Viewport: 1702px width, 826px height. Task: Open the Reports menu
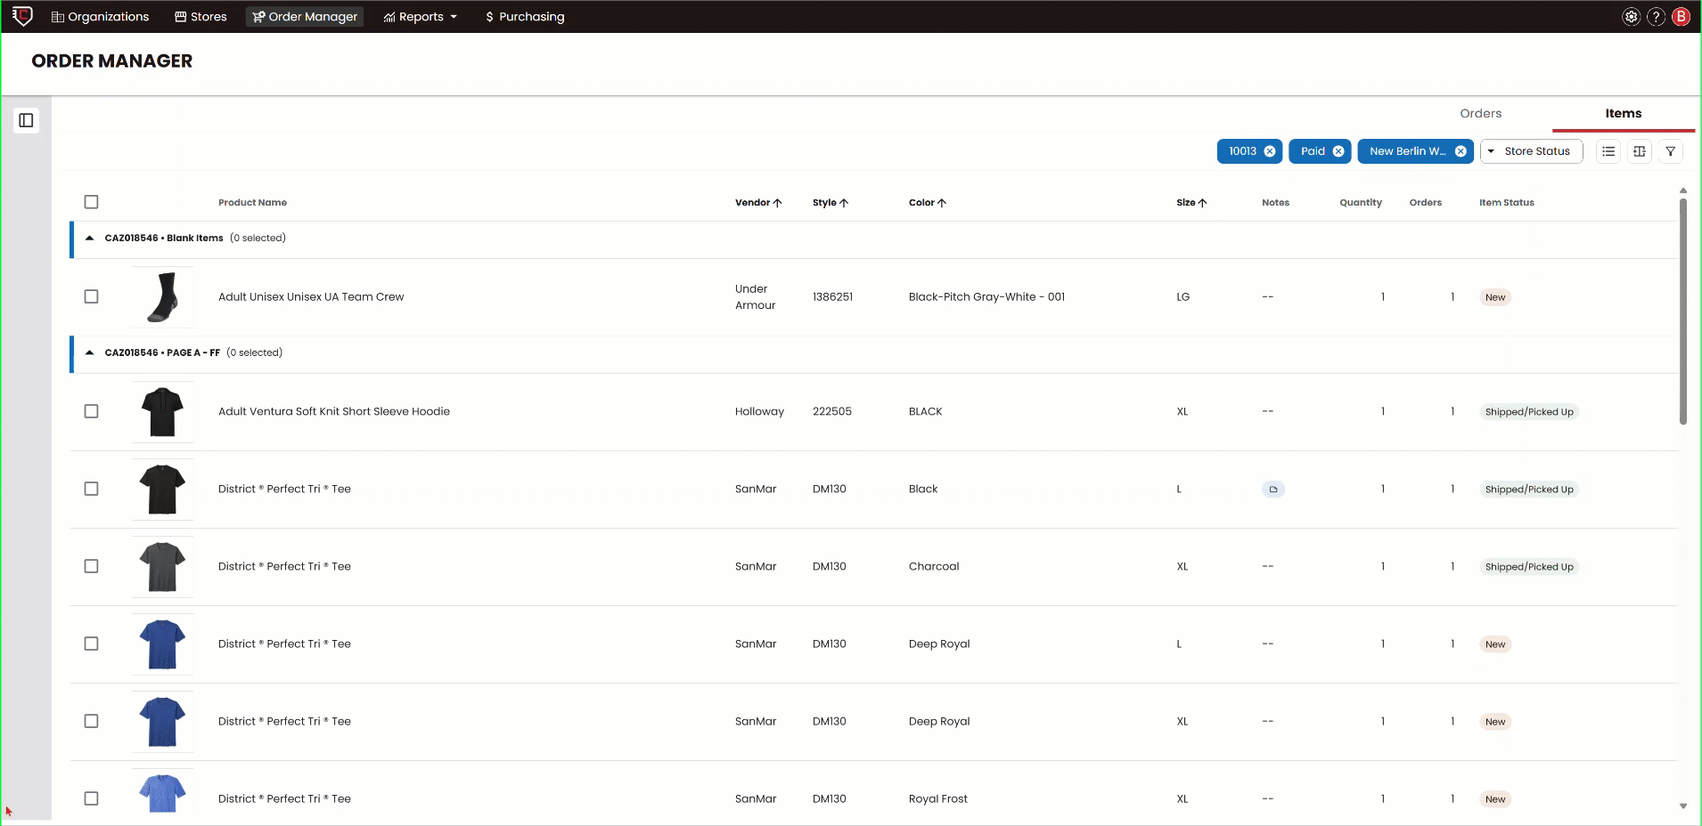(x=420, y=17)
